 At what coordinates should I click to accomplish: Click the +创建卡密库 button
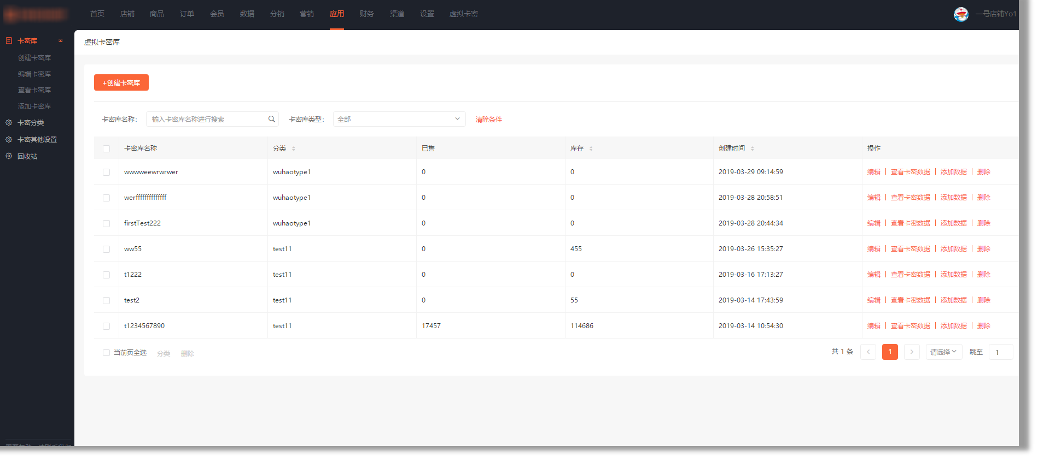(121, 82)
